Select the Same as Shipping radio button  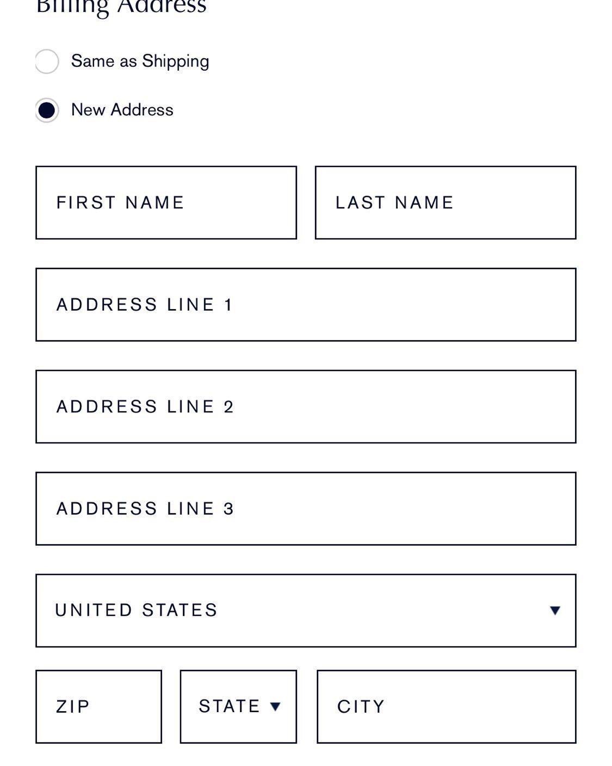coord(47,61)
